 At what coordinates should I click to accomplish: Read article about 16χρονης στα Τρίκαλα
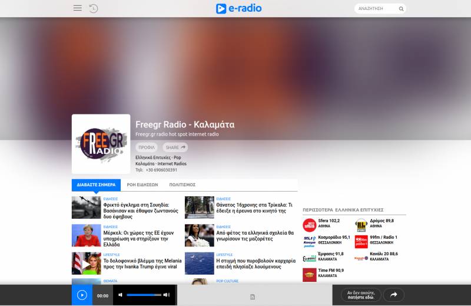click(254, 208)
